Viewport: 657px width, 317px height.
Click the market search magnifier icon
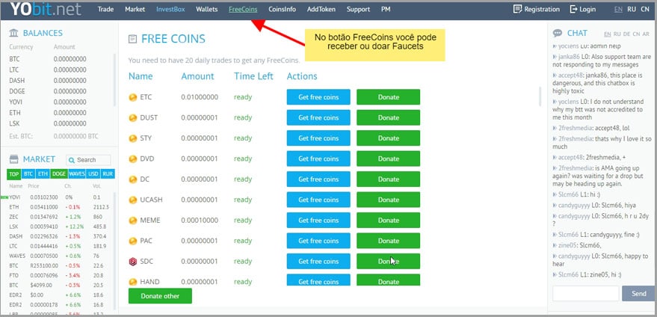point(72,160)
